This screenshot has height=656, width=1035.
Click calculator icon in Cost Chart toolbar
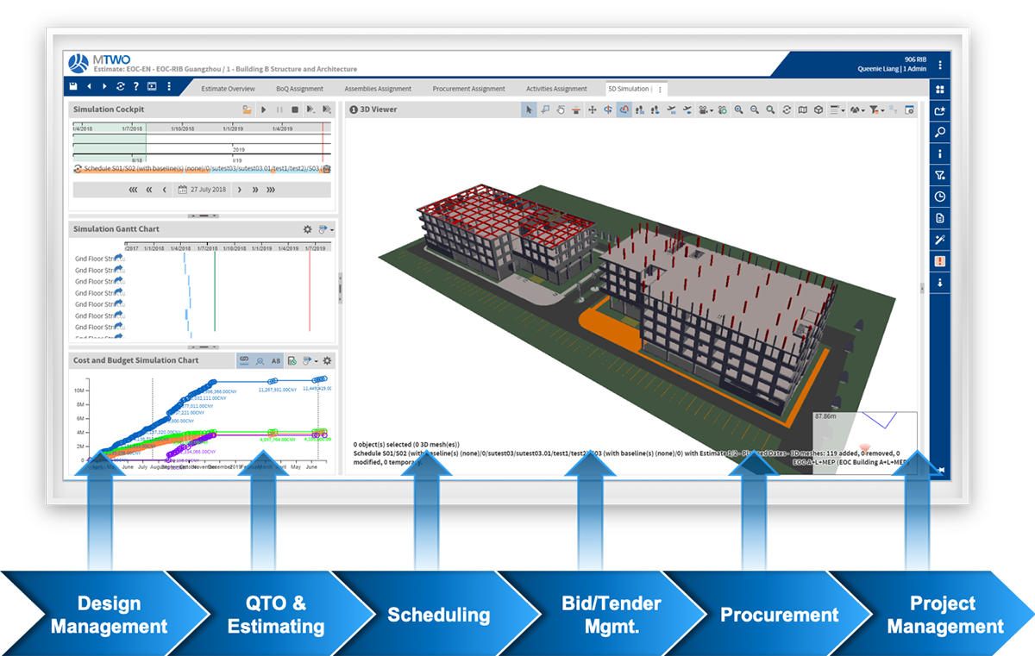(x=292, y=360)
